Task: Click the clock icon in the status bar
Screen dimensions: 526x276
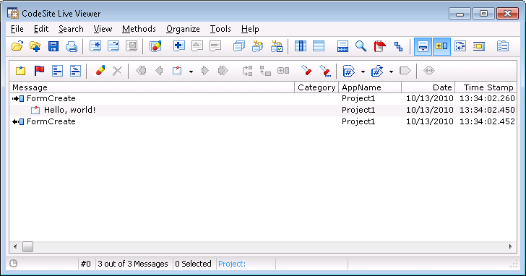Action: click(14, 264)
